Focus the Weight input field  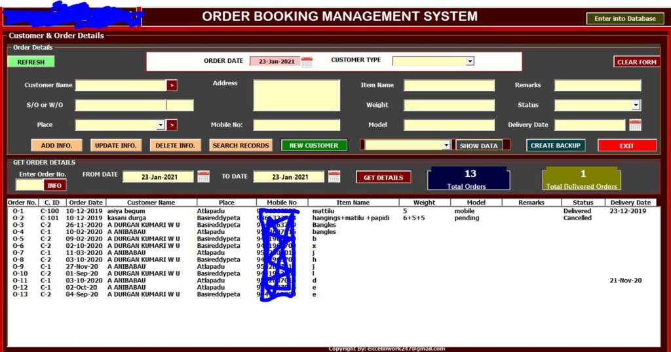(x=450, y=105)
